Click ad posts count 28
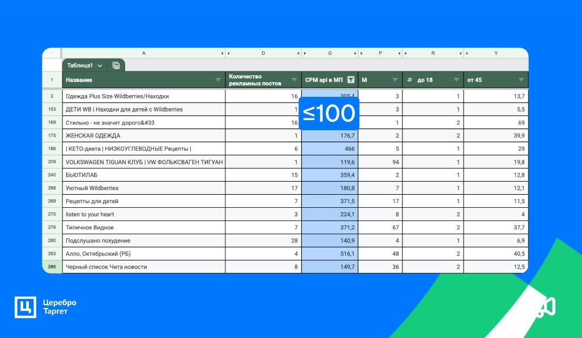582x338 pixels. point(263,241)
